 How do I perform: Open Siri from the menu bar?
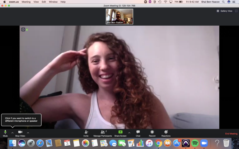pyautogui.click(x=229, y=2)
